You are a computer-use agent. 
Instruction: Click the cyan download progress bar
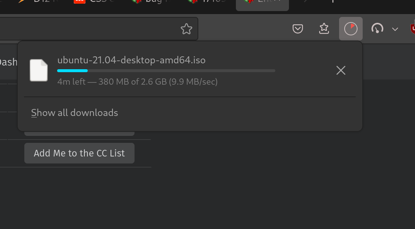coord(166,70)
